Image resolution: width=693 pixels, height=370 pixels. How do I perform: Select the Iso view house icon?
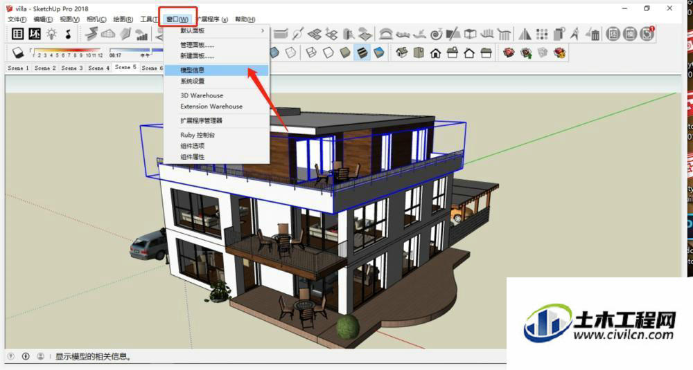(x=402, y=53)
